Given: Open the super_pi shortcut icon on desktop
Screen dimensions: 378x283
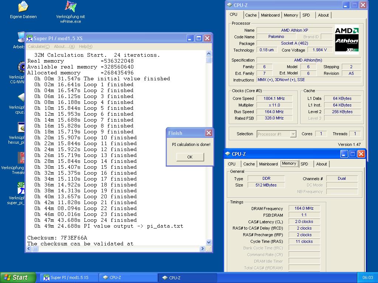Looking at the screenshot, I should (21, 188).
